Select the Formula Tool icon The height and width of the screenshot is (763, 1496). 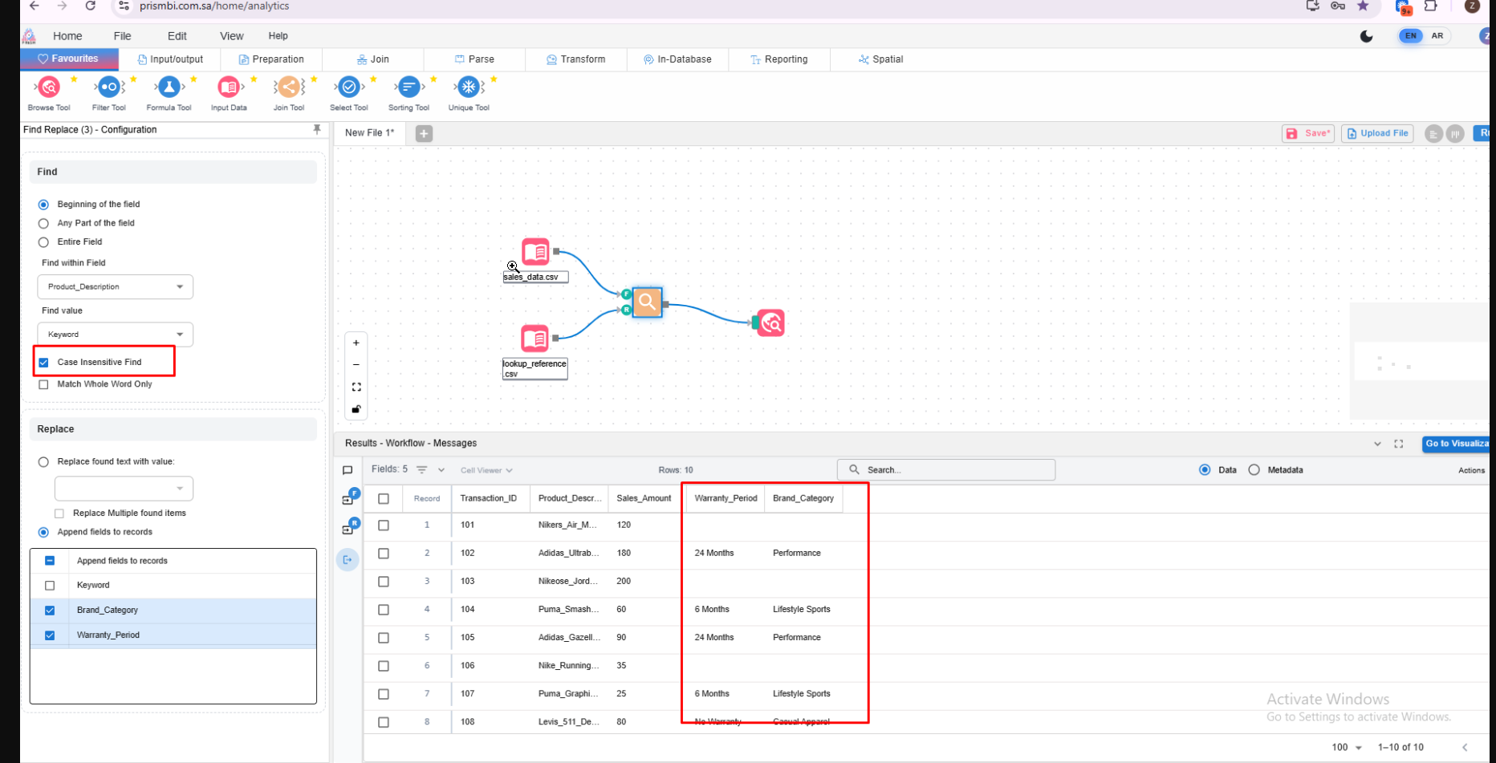(169, 87)
